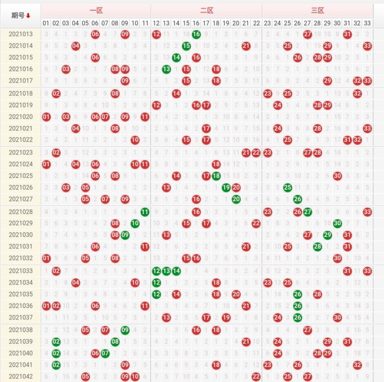Click green ball 08 in row 2021039
This screenshot has width=384, height=382.
click(x=115, y=342)
